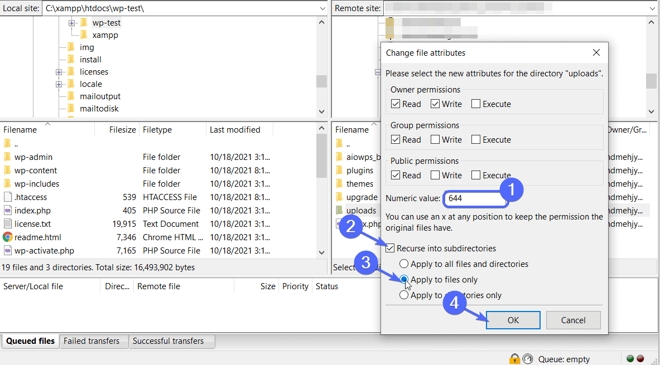
Task: Click the lock encryption icon in status bar
Action: click(514, 359)
